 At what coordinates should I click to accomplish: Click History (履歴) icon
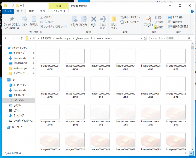pyautogui.click(x=156, y=27)
